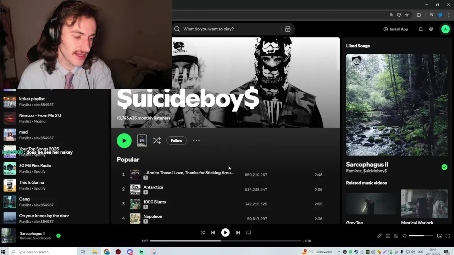Click now-playing album art in player bar

(9, 236)
